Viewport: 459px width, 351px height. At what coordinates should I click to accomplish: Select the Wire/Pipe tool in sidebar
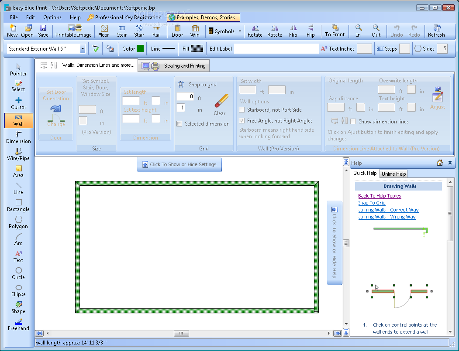[18, 154]
